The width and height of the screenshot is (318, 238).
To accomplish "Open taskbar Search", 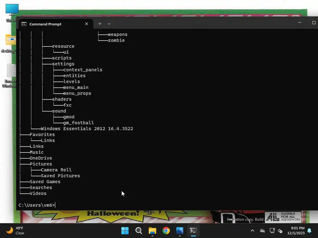I will click(x=139, y=231).
